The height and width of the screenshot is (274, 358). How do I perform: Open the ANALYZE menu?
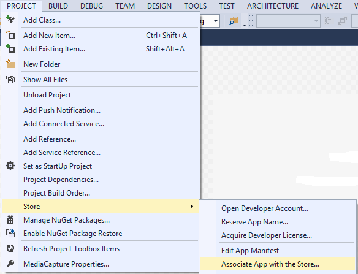click(327, 6)
